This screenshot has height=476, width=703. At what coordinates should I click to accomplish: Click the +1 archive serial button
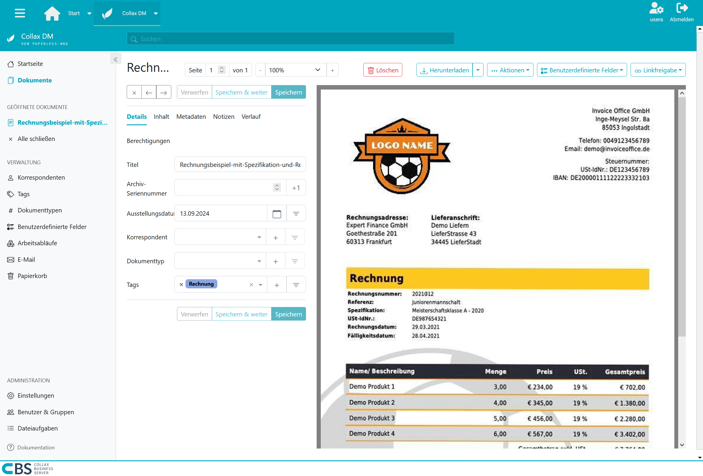pos(296,188)
